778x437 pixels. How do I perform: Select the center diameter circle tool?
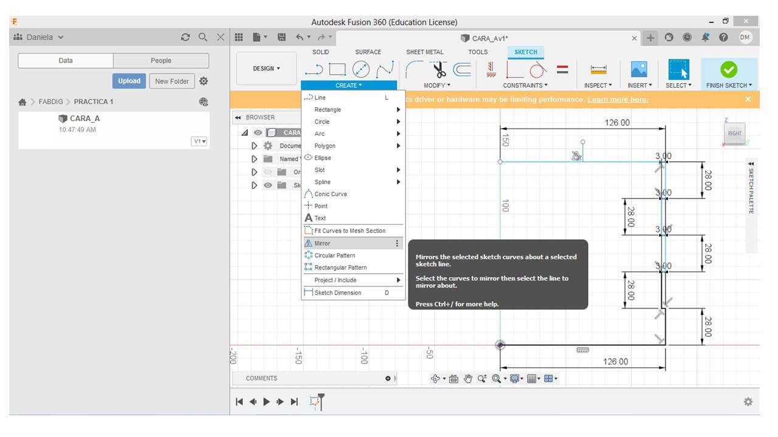click(362, 70)
